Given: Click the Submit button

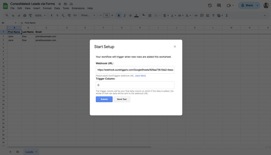Looking at the screenshot, I should point(104,99).
